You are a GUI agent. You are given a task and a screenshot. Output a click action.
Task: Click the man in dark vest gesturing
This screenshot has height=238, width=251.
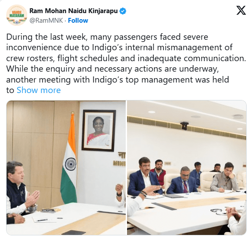pyautogui.click(x=19, y=190)
